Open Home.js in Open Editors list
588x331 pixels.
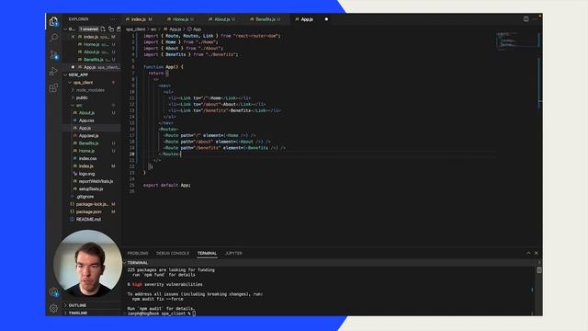(92, 44)
